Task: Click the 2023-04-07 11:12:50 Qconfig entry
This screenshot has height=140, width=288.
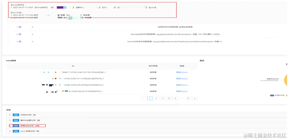Action: click(50, 15)
